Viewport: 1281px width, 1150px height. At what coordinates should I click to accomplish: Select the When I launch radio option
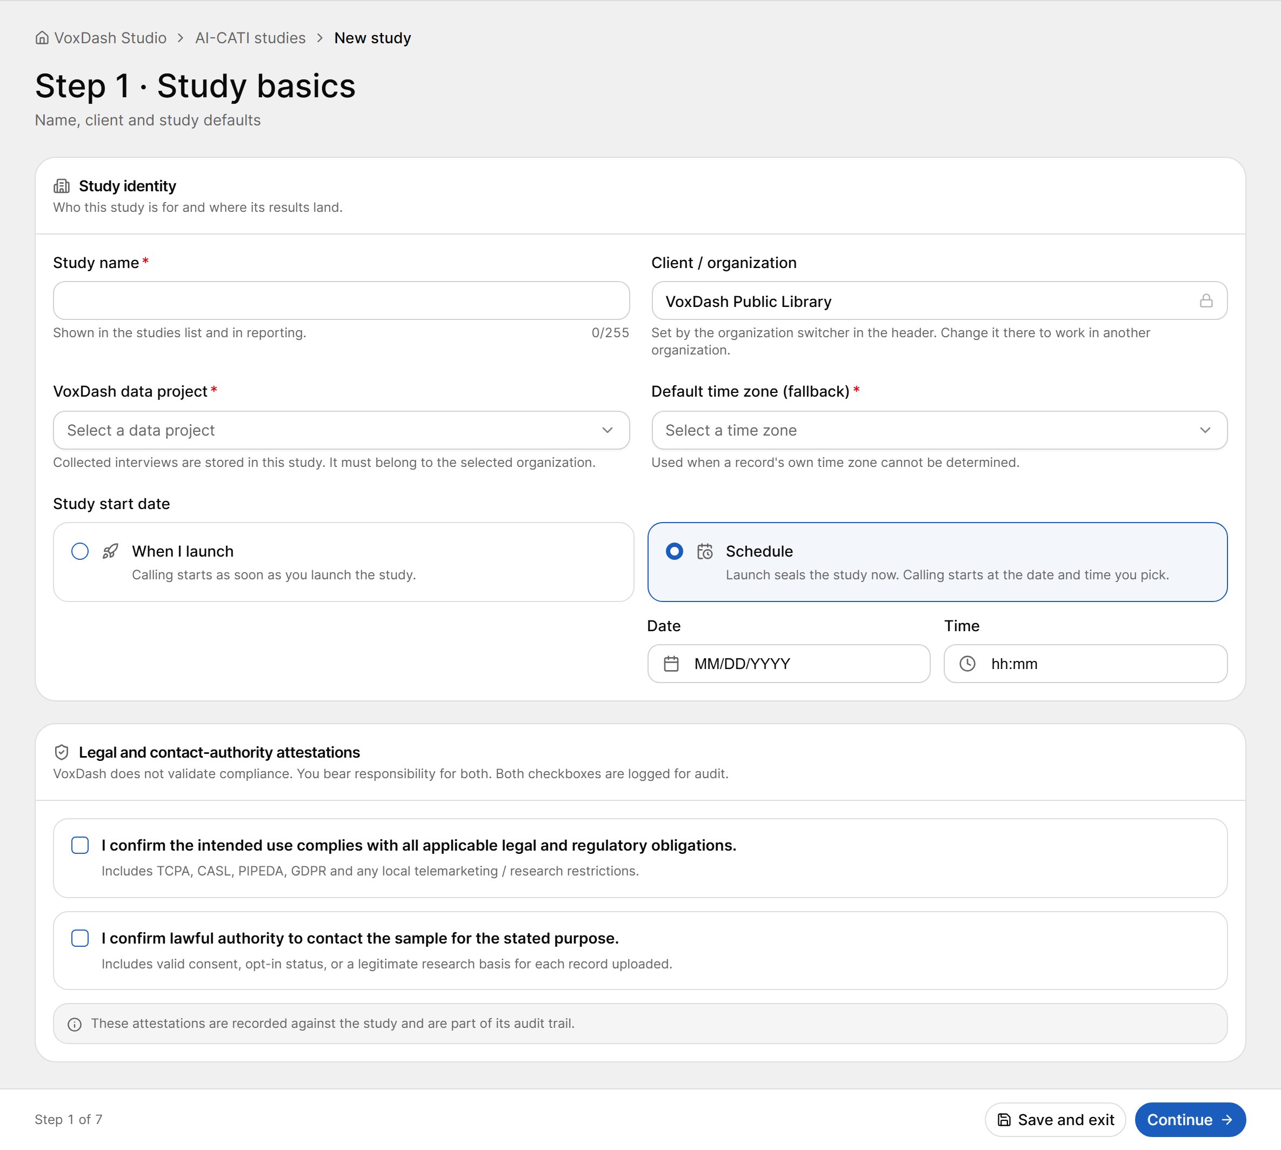tap(80, 551)
